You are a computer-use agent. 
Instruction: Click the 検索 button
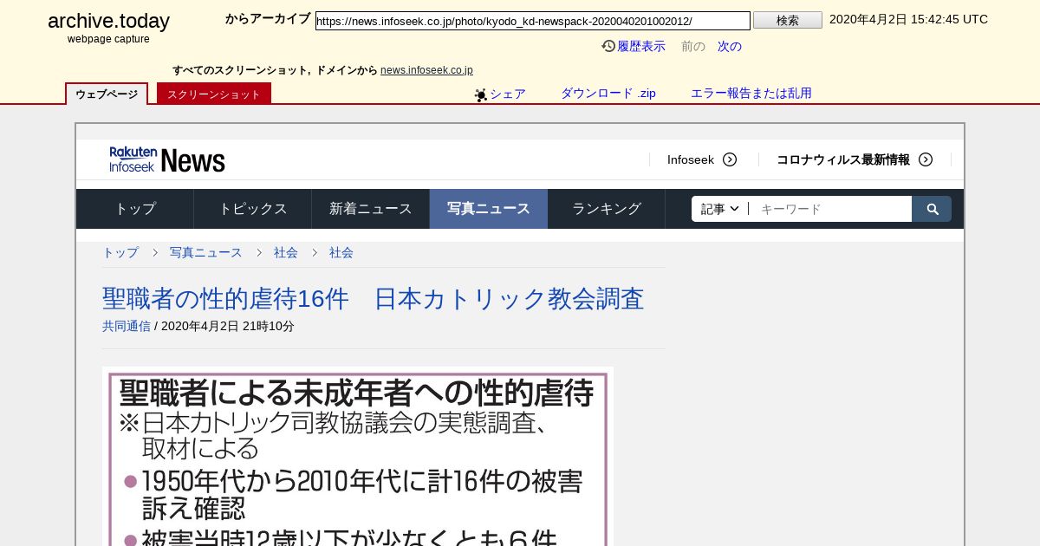coord(788,20)
